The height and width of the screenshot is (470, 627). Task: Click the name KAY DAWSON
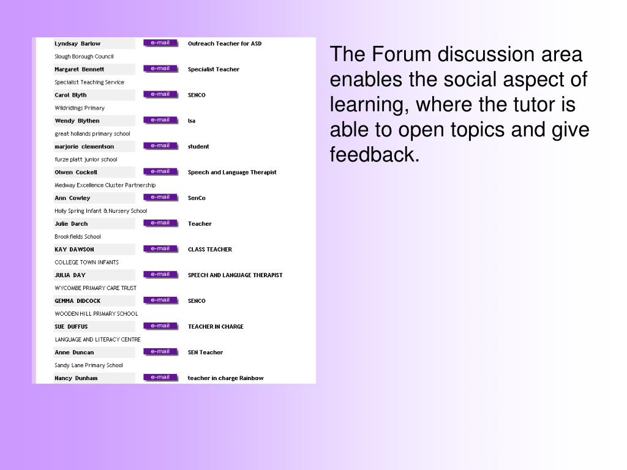pos(74,250)
